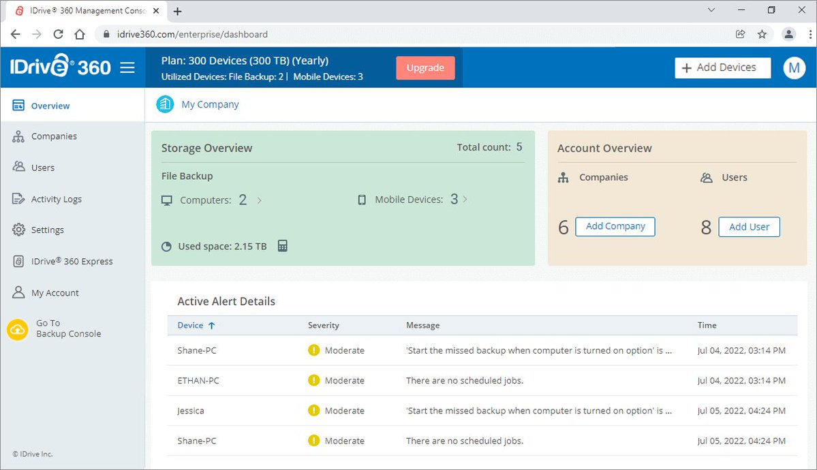The width and height of the screenshot is (817, 470).
Task: Click the Add Devices button
Action: (x=723, y=67)
